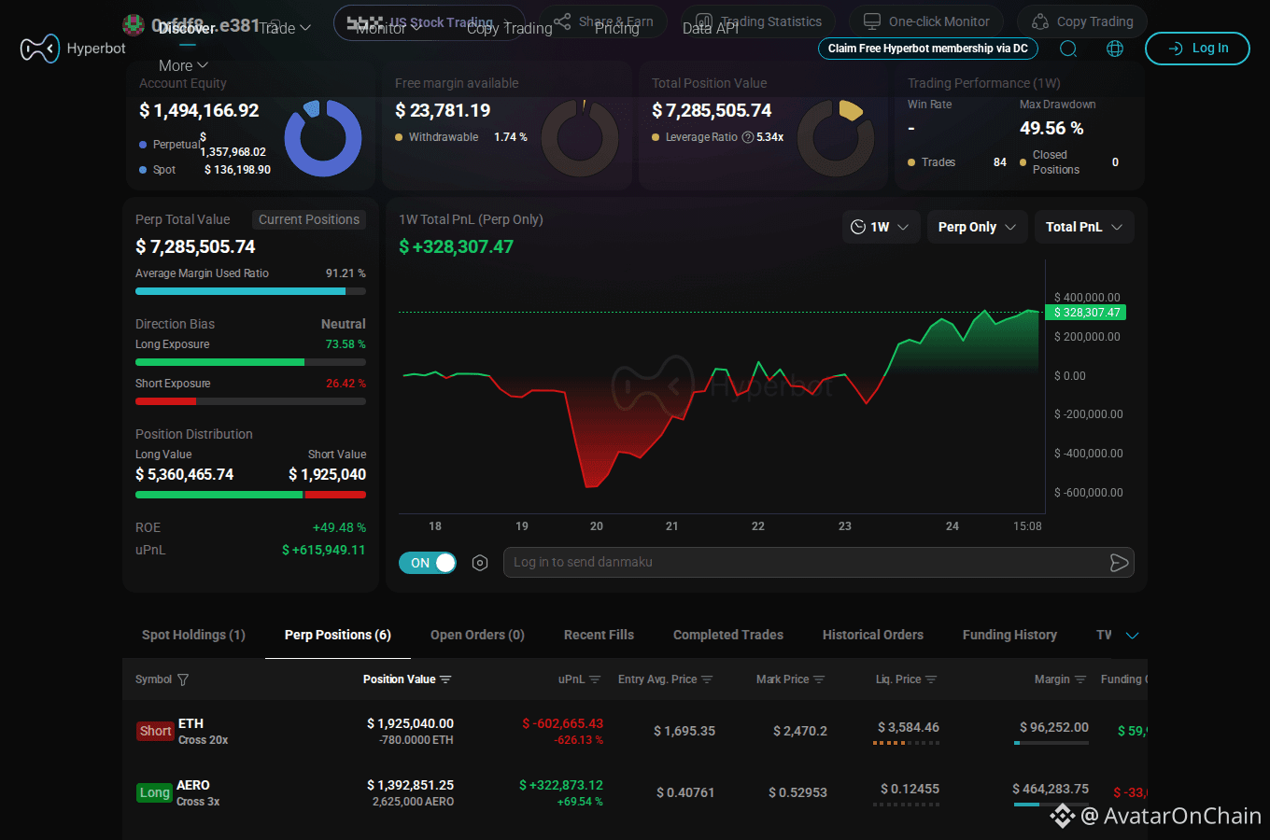Sort by Mark Price column

tap(819, 679)
